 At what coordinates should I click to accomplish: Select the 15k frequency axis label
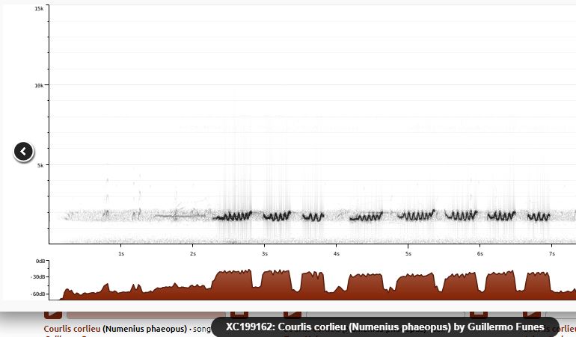(x=39, y=8)
